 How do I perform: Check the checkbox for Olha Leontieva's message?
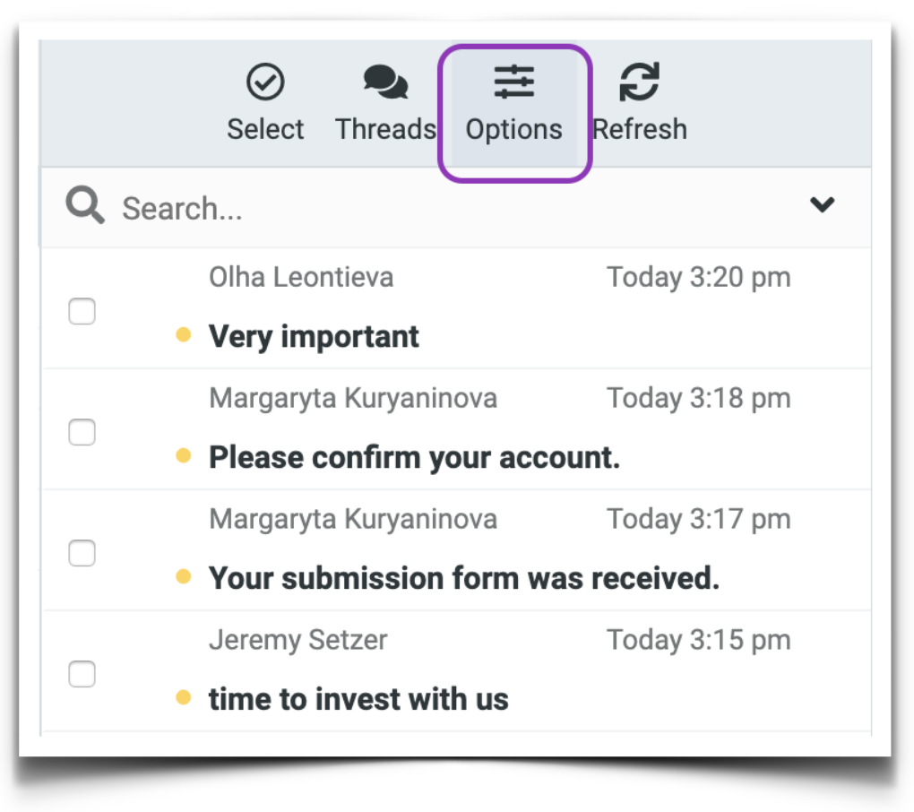[82, 311]
